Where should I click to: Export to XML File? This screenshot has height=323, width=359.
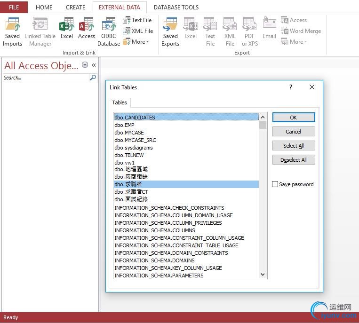pos(230,32)
